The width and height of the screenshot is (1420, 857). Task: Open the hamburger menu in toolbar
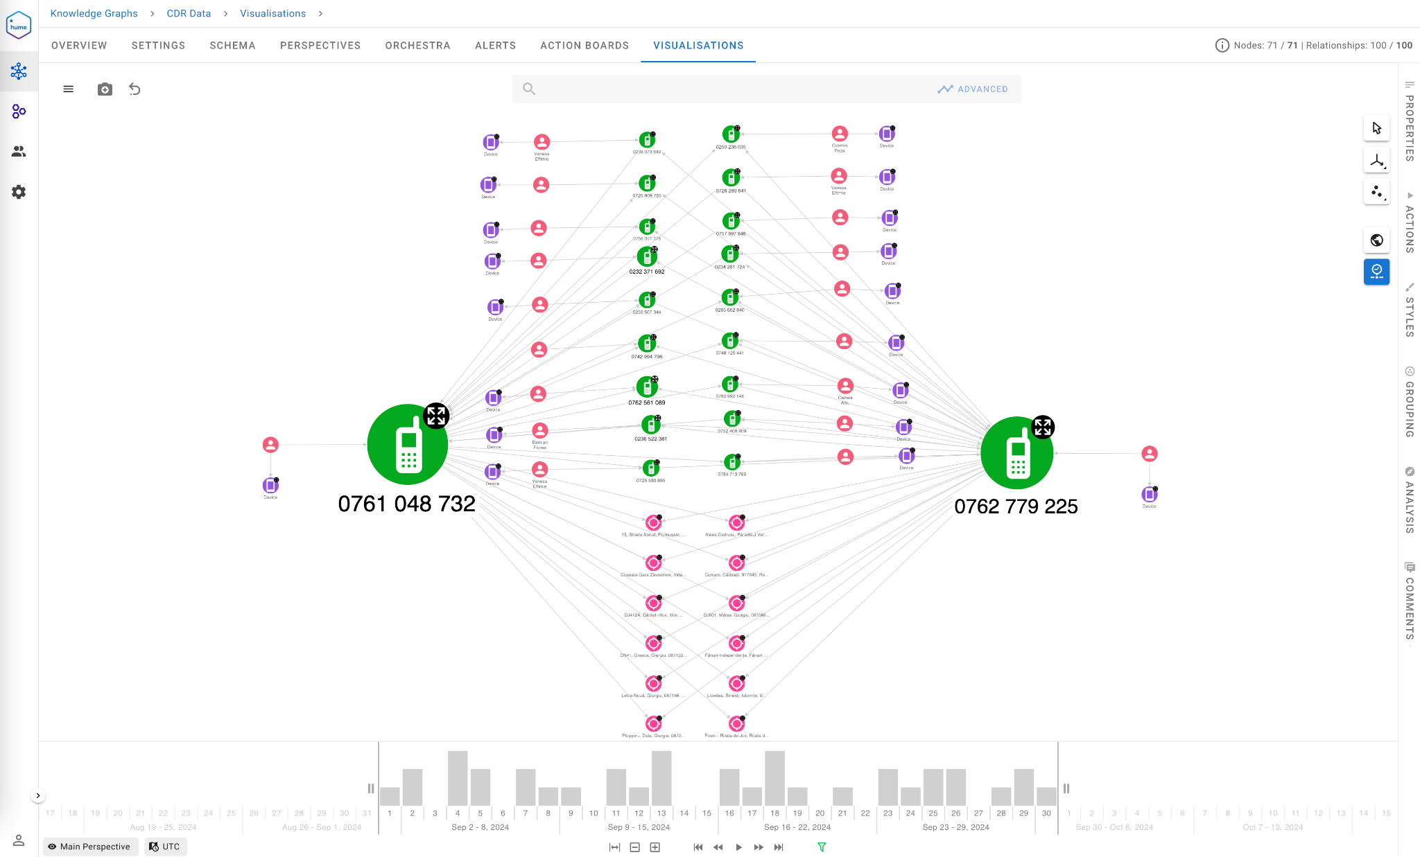pos(68,89)
